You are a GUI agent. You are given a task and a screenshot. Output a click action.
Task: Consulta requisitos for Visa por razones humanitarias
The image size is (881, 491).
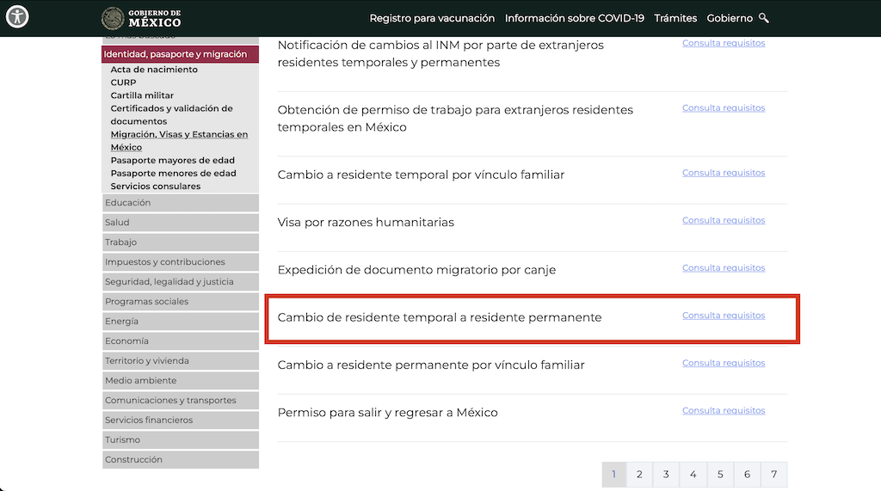(x=724, y=220)
